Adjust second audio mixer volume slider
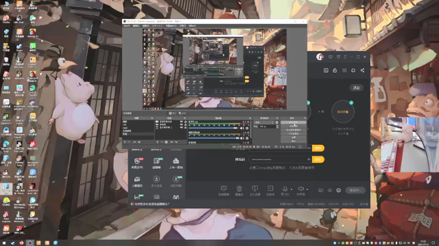The image size is (439, 246). tap(213, 138)
